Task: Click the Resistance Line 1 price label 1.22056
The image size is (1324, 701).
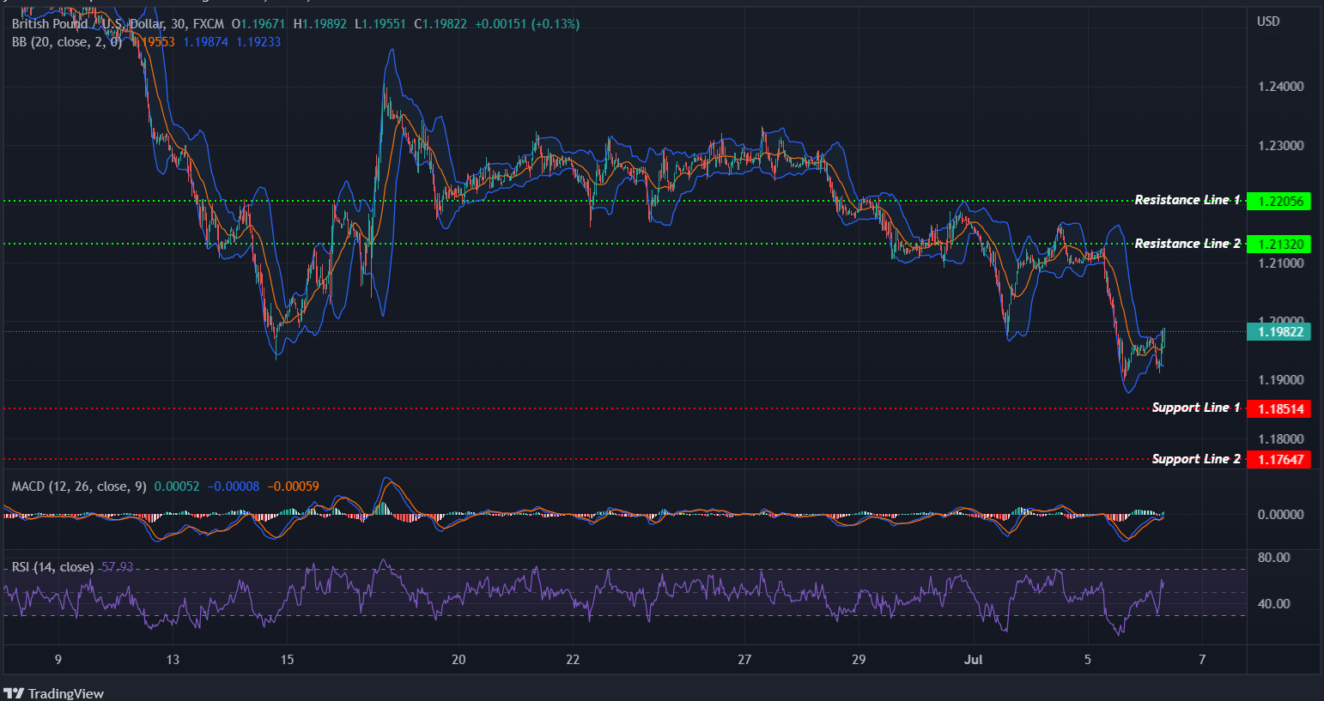Action: tap(1278, 201)
